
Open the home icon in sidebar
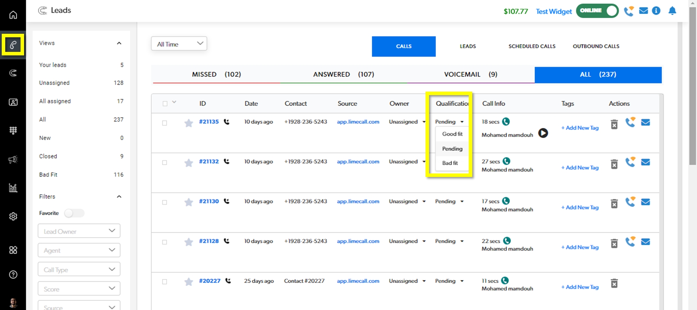pos(13,15)
